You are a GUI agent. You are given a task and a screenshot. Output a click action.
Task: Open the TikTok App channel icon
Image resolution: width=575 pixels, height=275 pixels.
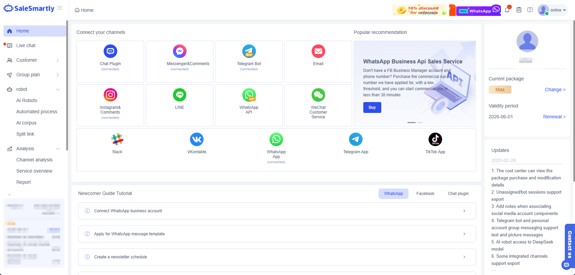[x=435, y=139]
